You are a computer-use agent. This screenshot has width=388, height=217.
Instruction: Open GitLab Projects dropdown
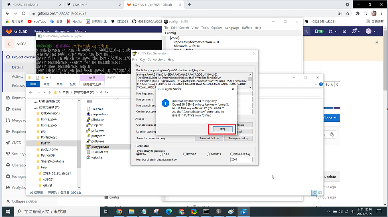point(42,31)
